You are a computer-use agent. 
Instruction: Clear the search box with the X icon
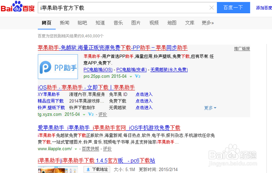pos(212,8)
